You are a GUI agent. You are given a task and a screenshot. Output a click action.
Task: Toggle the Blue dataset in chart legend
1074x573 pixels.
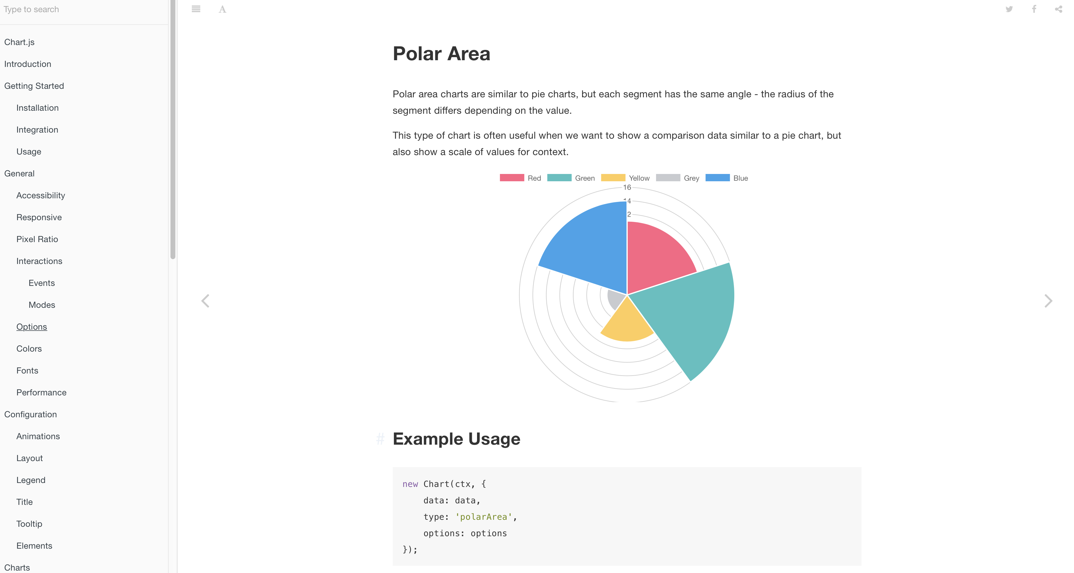(x=727, y=178)
